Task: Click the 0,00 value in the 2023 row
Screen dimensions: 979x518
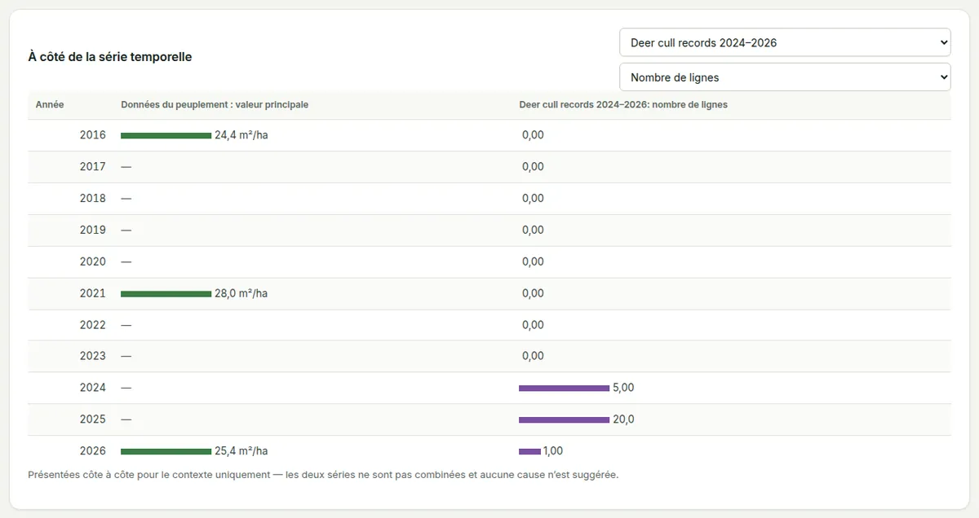Action: pyautogui.click(x=533, y=356)
